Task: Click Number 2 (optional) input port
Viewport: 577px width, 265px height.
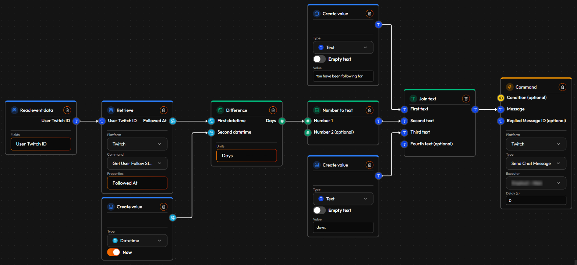Action: click(308, 132)
